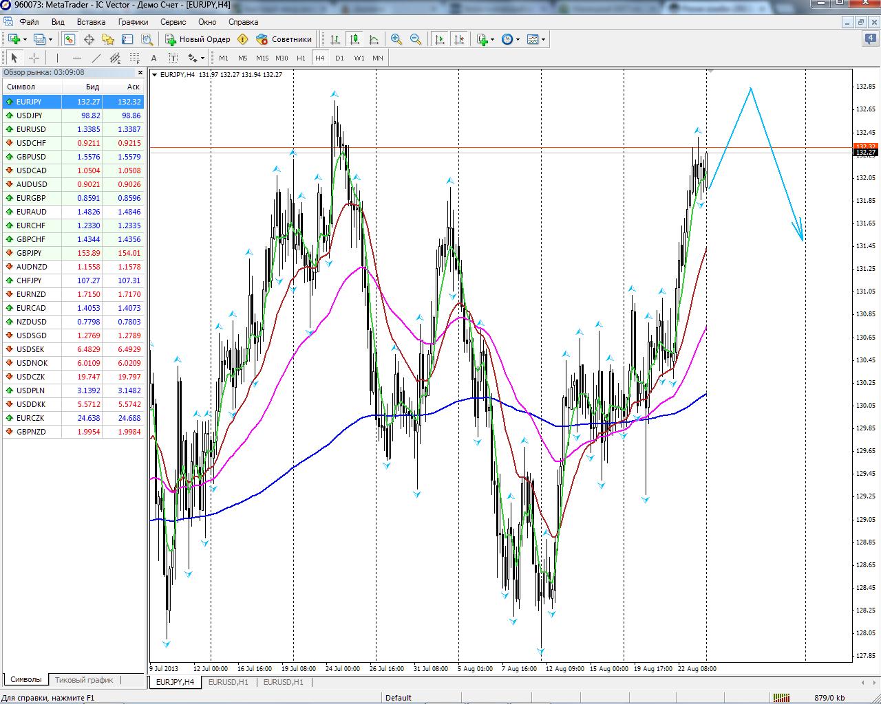The width and height of the screenshot is (881, 704).
Task: Click the Zoom Out magnifier icon
Action: 415,39
